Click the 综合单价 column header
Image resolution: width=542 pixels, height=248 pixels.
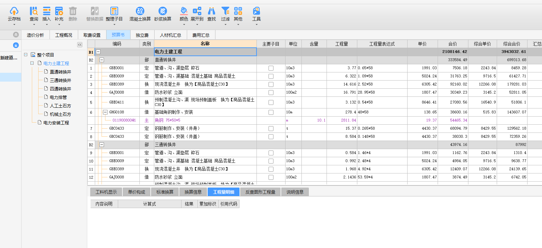[483, 44]
